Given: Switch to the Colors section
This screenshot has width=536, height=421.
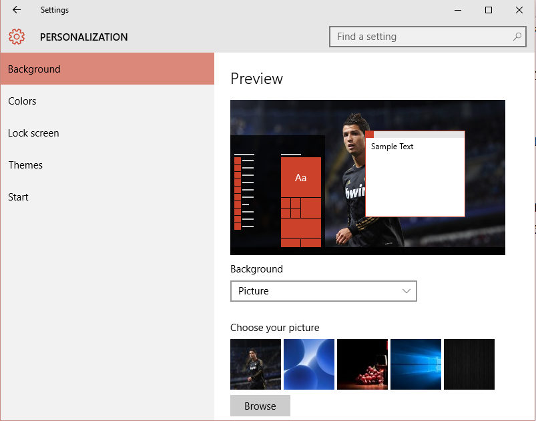Looking at the screenshot, I should coord(22,101).
